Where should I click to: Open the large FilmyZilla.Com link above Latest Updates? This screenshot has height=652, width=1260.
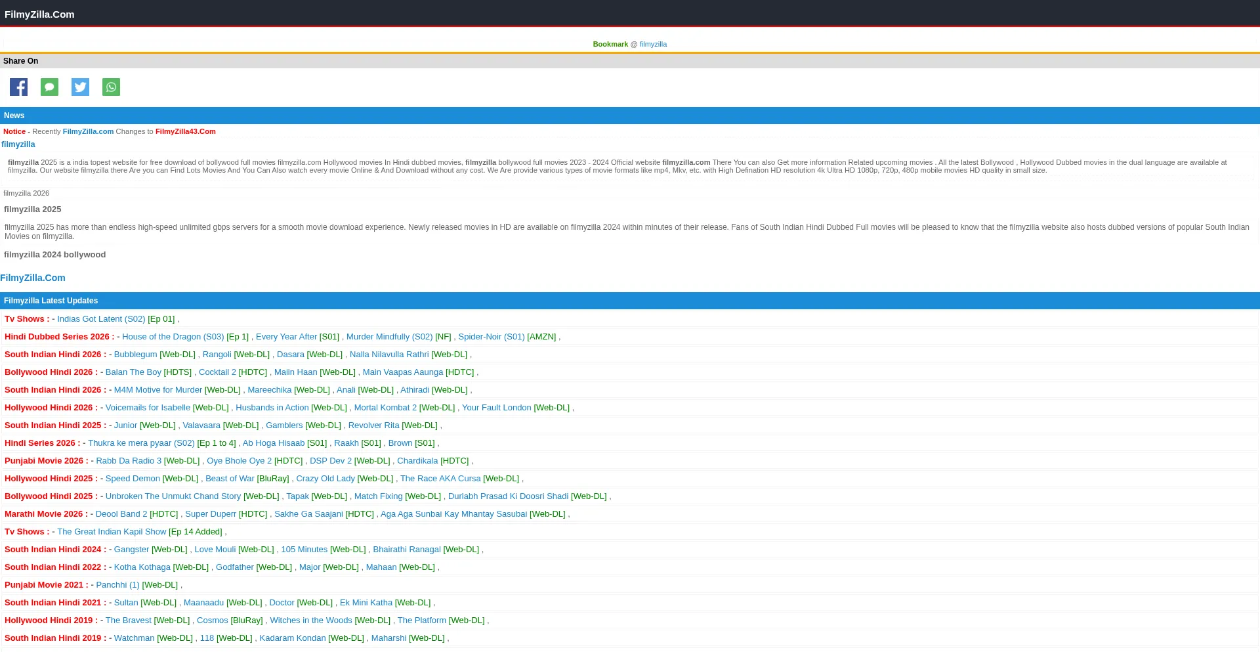pyautogui.click(x=33, y=278)
